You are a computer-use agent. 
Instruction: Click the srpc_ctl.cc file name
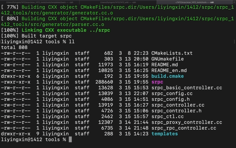click(167, 117)
